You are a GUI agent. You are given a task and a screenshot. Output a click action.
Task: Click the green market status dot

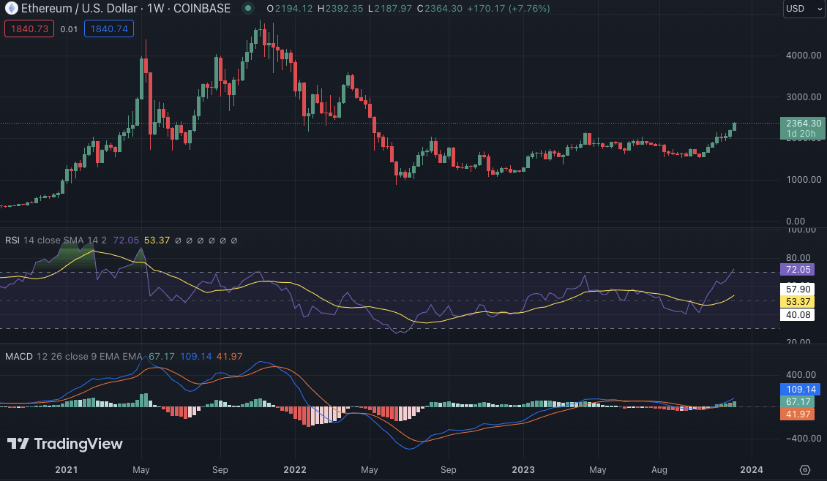click(x=248, y=9)
